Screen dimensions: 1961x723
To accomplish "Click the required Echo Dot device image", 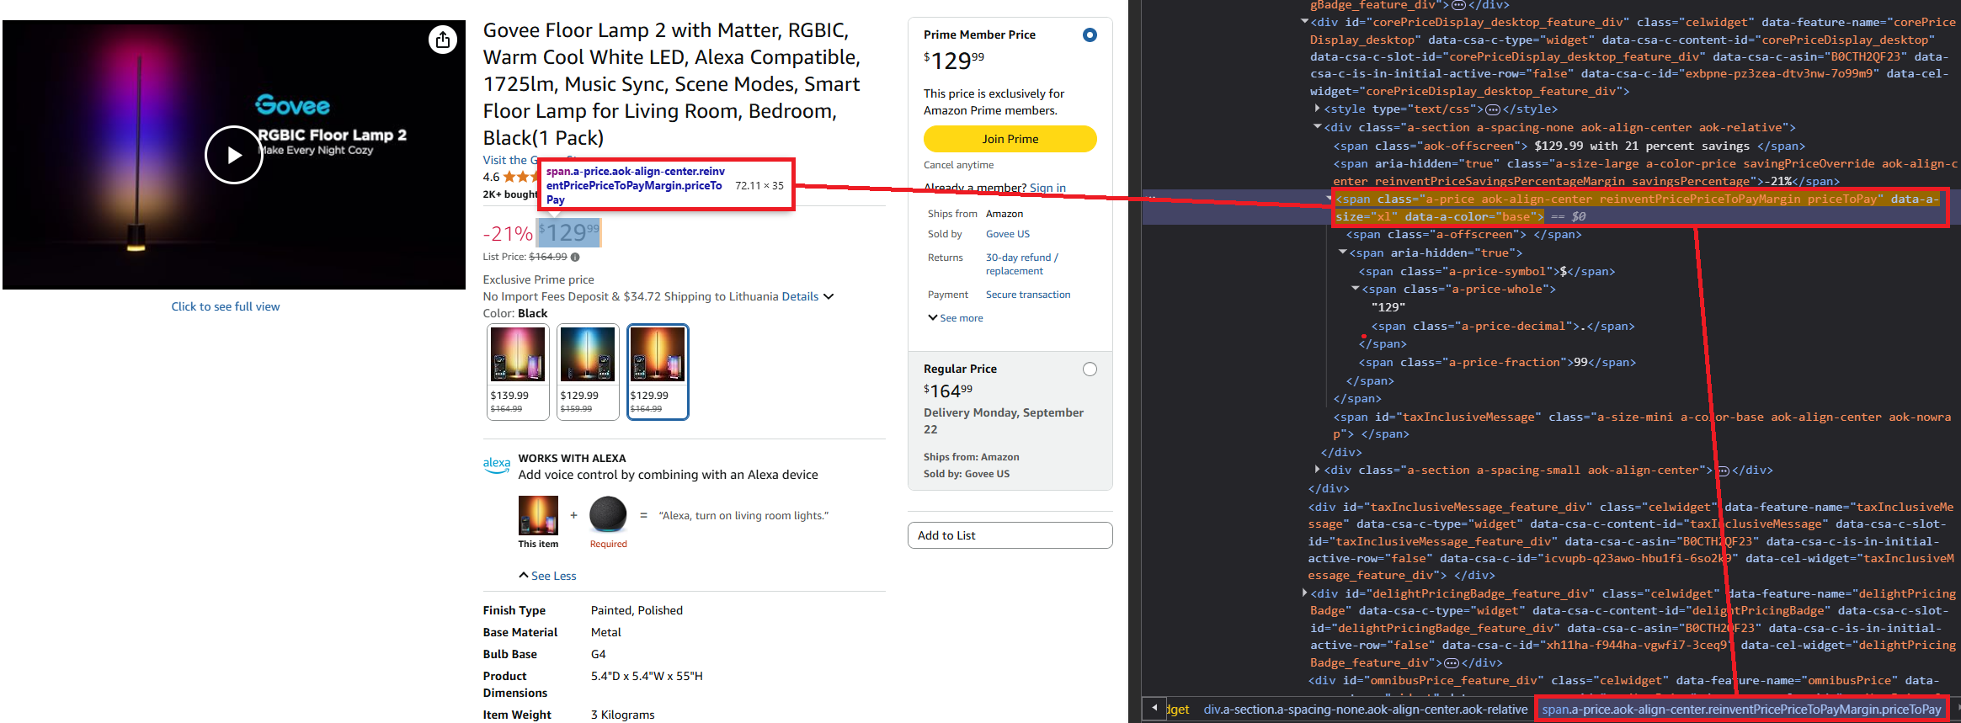I will (x=608, y=514).
